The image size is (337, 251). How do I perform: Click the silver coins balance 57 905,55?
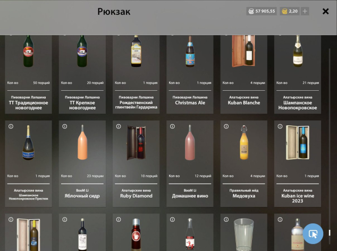click(262, 11)
